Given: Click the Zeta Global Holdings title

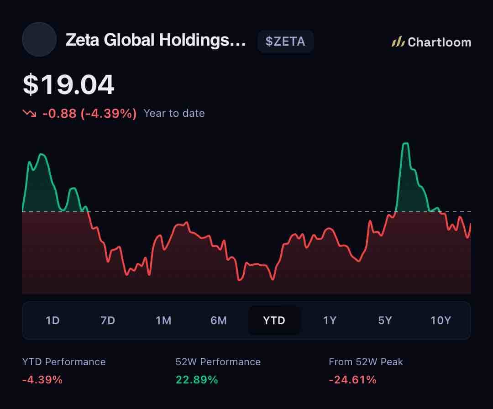Looking at the screenshot, I should tap(156, 40).
